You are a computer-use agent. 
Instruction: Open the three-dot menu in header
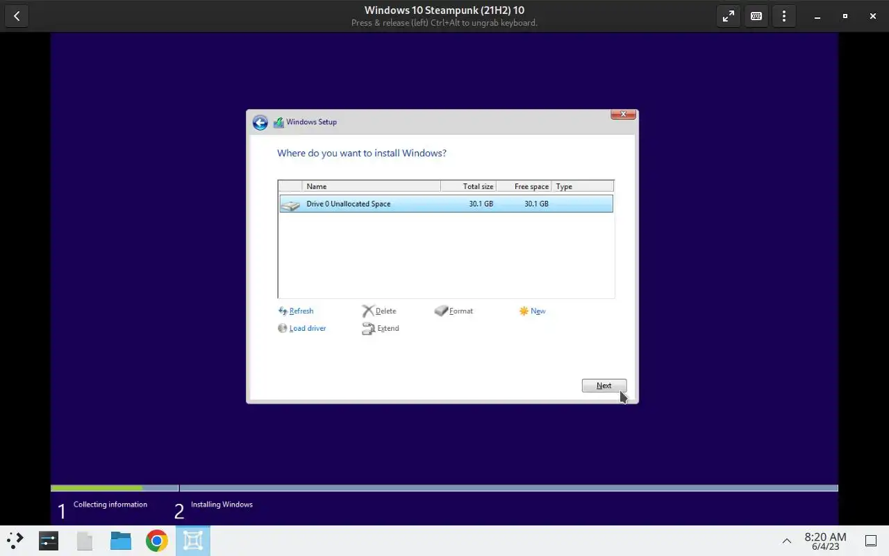coord(784,16)
